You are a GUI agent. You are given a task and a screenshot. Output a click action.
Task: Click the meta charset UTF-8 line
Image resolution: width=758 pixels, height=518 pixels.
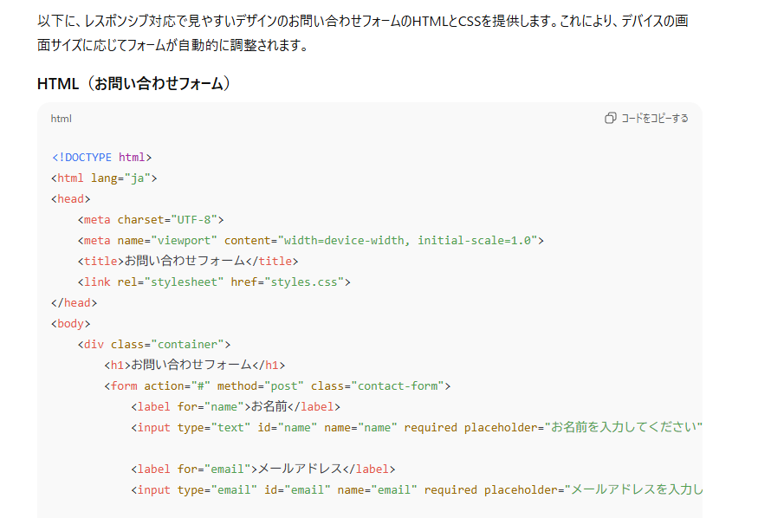[x=151, y=220]
